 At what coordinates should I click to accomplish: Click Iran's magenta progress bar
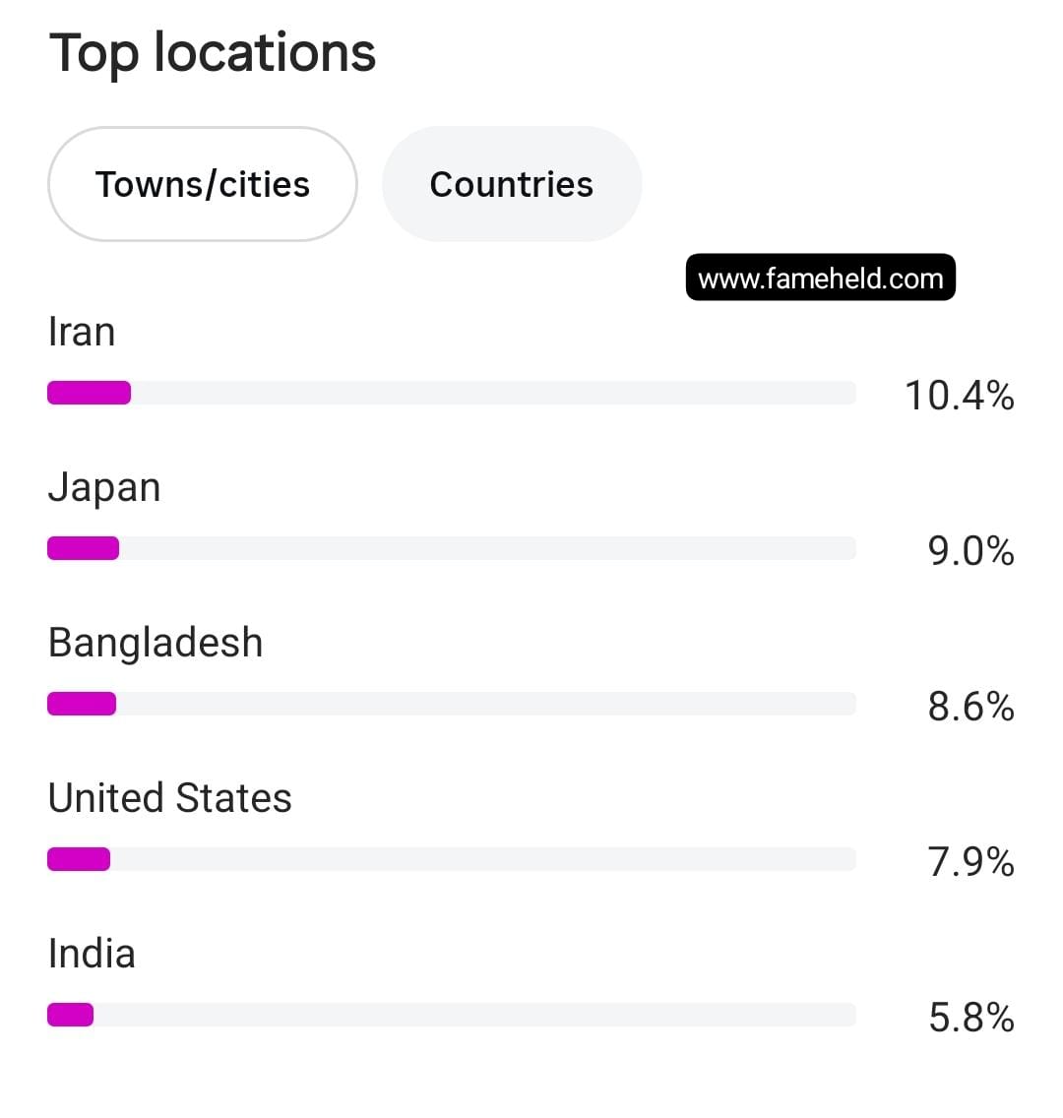[90, 393]
